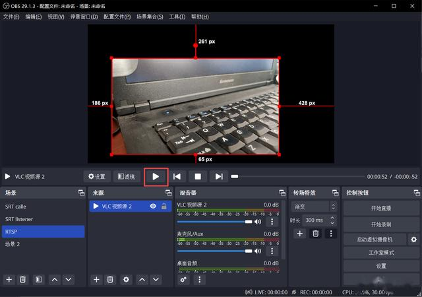422x297 pixels.
Task: Click the audio mixer vertical scrollbar
Action: click(x=283, y=230)
